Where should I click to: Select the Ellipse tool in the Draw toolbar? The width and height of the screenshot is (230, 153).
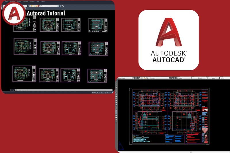(x=116, y=100)
